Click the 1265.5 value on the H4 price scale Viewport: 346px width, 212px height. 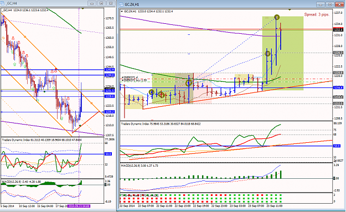coord(110,28)
